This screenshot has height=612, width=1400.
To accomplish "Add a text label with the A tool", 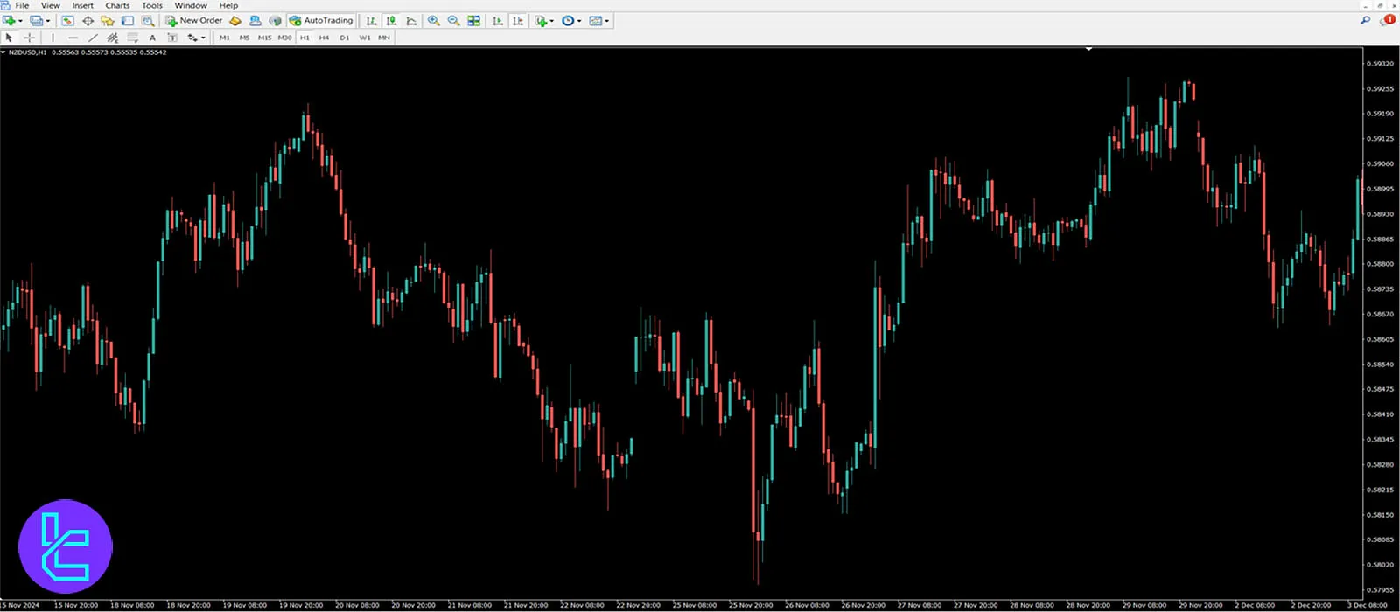I will pyautogui.click(x=152, y=38).
